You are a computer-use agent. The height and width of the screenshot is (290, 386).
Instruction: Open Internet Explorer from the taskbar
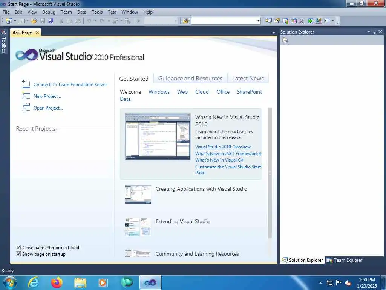point(34,282)
